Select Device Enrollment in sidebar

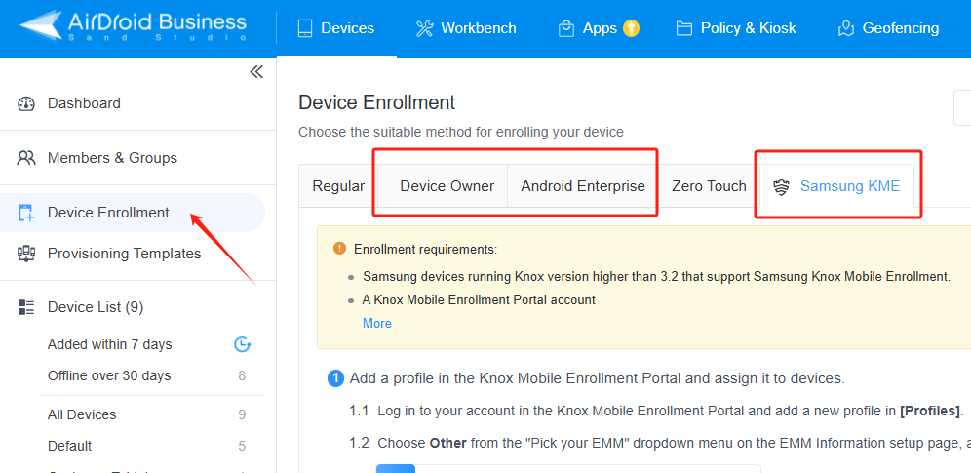point(133,213)
